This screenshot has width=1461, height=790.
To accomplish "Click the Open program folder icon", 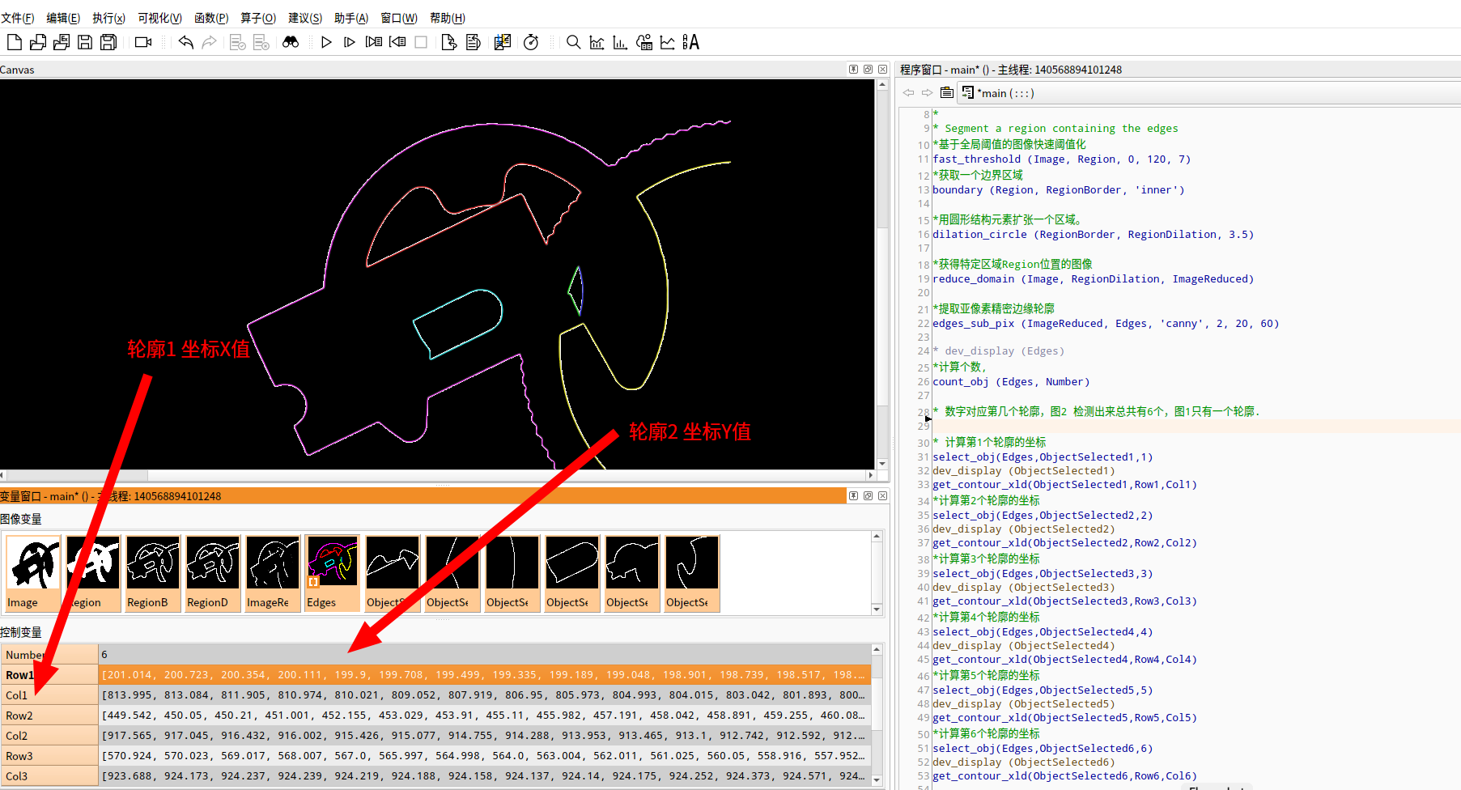I will [x=38, y=42].
